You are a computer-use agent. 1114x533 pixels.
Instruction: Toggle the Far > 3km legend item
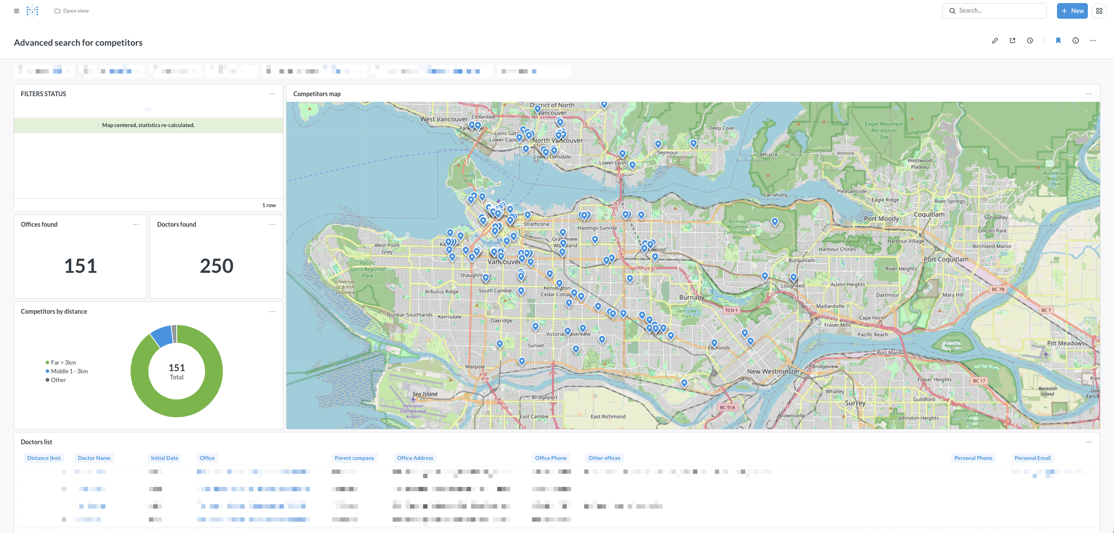click(63, 362)
